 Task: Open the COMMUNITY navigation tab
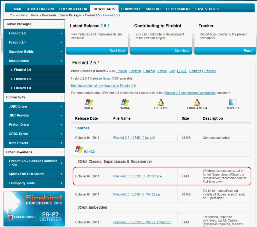[x=131, y=9]
